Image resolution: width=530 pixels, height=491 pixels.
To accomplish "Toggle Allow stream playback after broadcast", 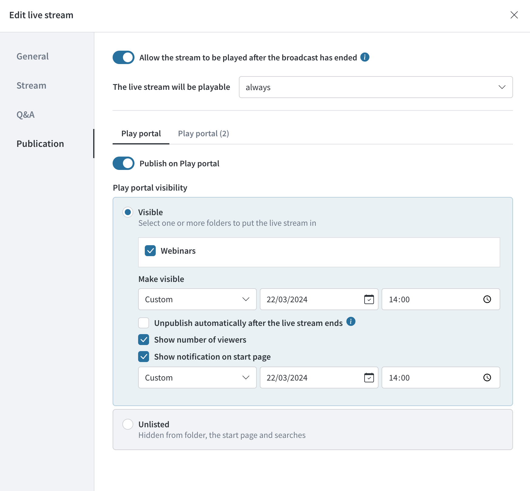I will click(124, 57).
